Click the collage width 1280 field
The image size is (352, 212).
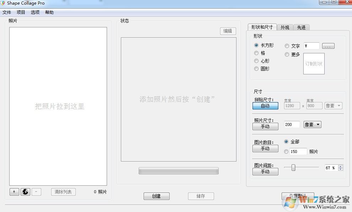(292, 106)
